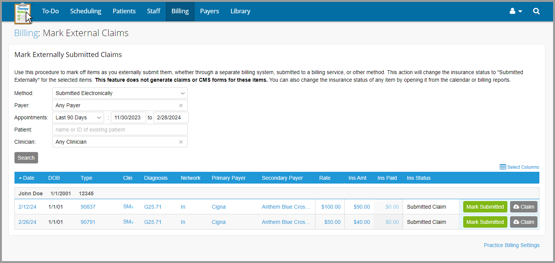Open Select Columns options
Image resolution: width=555 pixels, height=263 pixels.
pos(519,167)
